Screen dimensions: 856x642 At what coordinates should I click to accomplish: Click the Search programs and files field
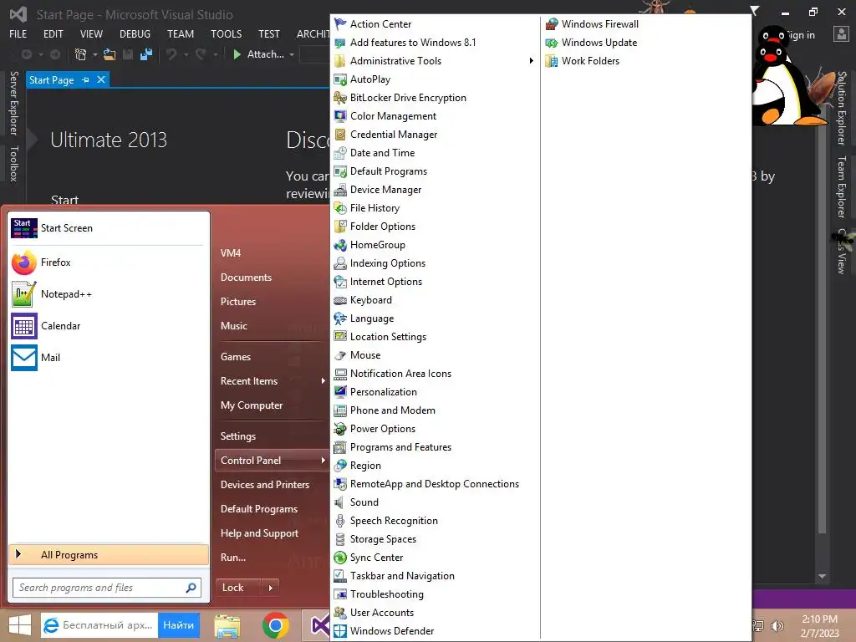click(x=107, y=588)
